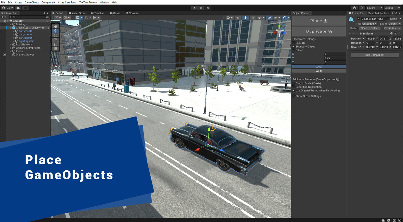Screen dimensions: 403x222
Task: Enable Show Gizmo Settings checkbox
Action: click(293, 96)
